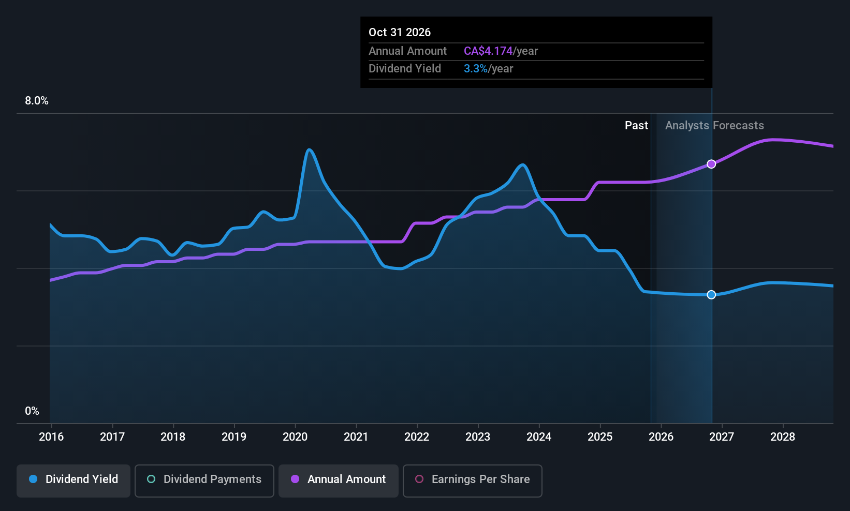Select the 2016 label on the x-axis
Viewport: 850px width, 511px height.
[x=51, y=437]
